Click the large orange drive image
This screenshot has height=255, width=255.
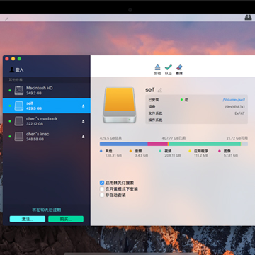click(x=120, y=105)
